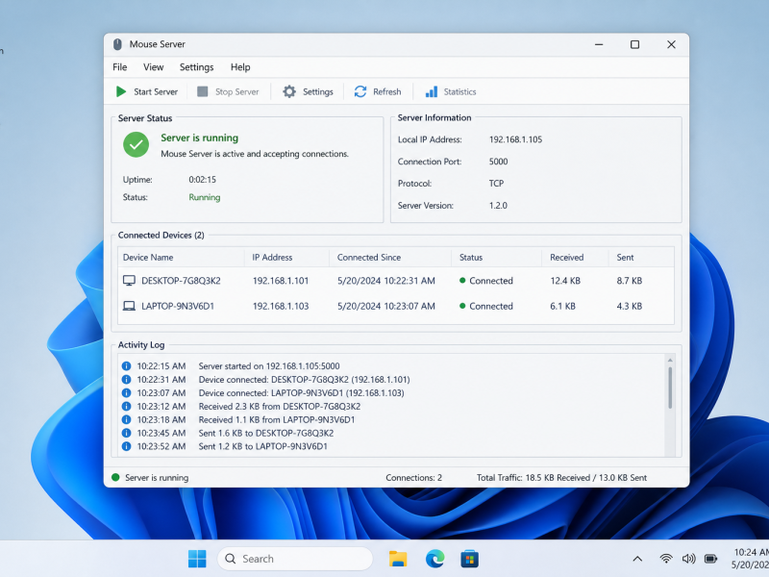Open the Help menu
The image size is (769, 577).
[240, 67]
